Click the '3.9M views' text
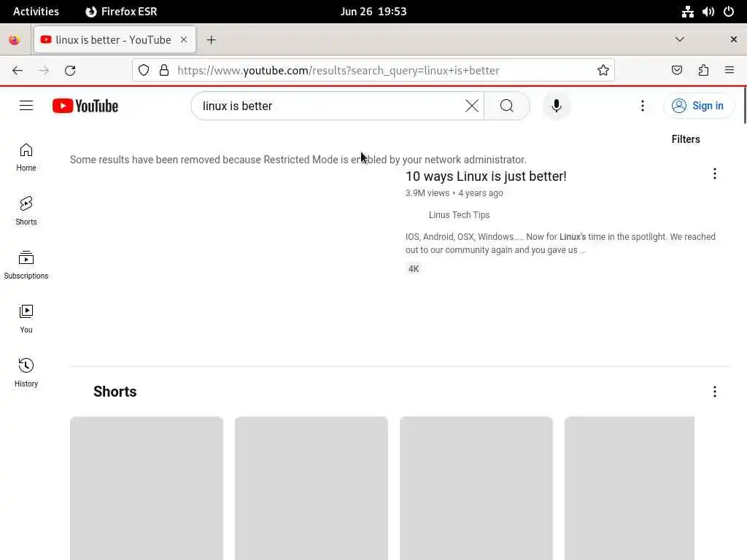 click(x=427, y=192)
